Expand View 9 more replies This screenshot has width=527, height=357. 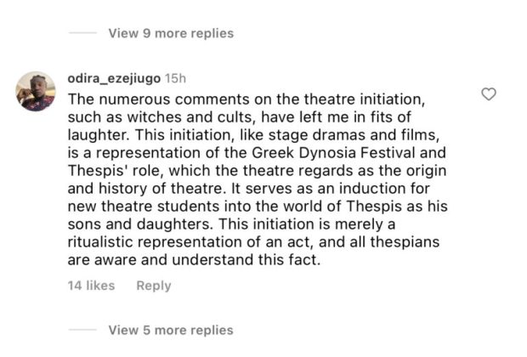[x=171, y=33]
